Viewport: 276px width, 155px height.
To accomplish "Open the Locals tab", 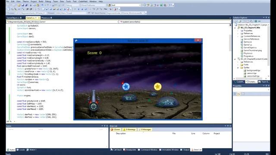I will tap(21, 150).
